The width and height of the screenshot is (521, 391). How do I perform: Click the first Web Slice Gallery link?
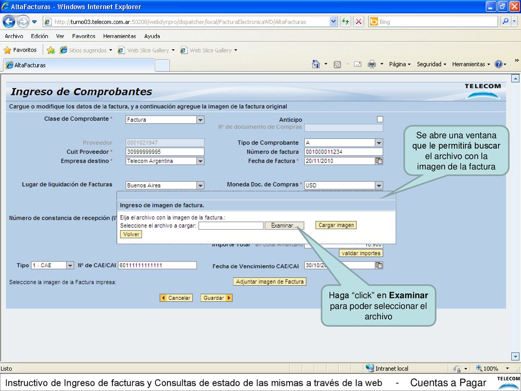(x=146, y=50)
